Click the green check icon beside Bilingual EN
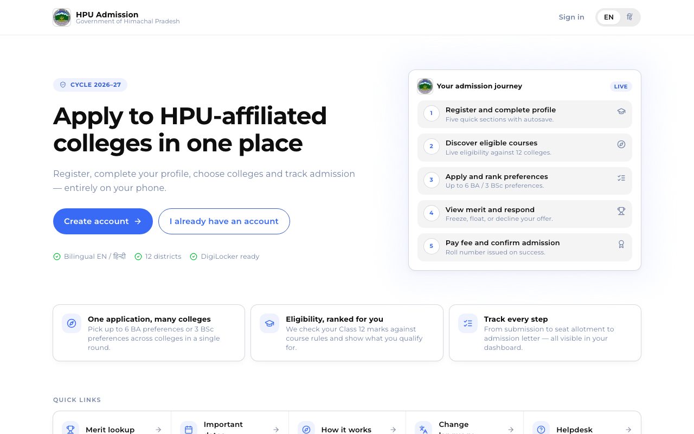 pyautogui.click(x=57, y=257)
